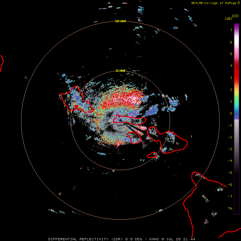Click the positive 2 dB scale label
Viewport: 241px width, 241px height.
(x=231, y=90)
